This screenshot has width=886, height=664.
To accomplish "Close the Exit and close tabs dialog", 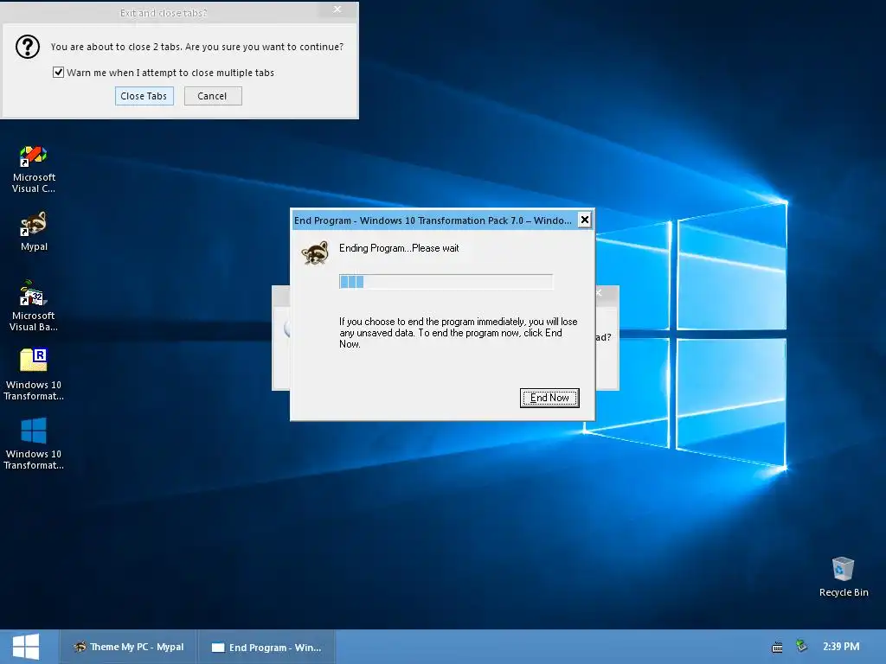I will [x=337, y=10].
